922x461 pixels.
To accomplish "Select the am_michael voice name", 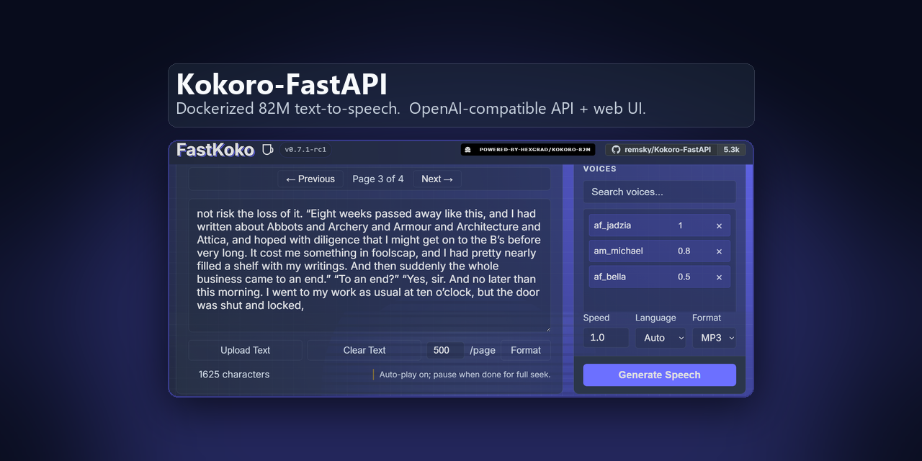I will (x=619, y=251).
